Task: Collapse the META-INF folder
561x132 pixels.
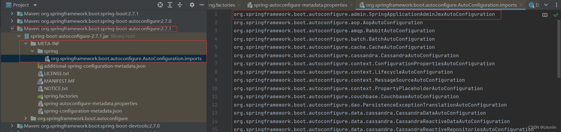Action: (x=26, y=43)
